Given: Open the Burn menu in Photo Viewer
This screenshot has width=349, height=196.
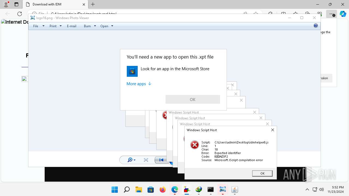Looking at the screenshot, I should click(87, 26).
